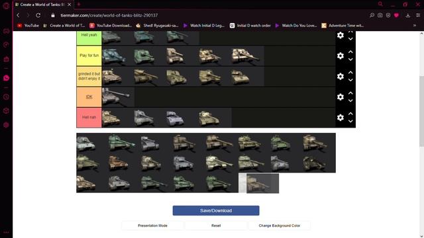Open the pink messenger sidebar icon
This screenshot has height=238, width=424.
6,78
